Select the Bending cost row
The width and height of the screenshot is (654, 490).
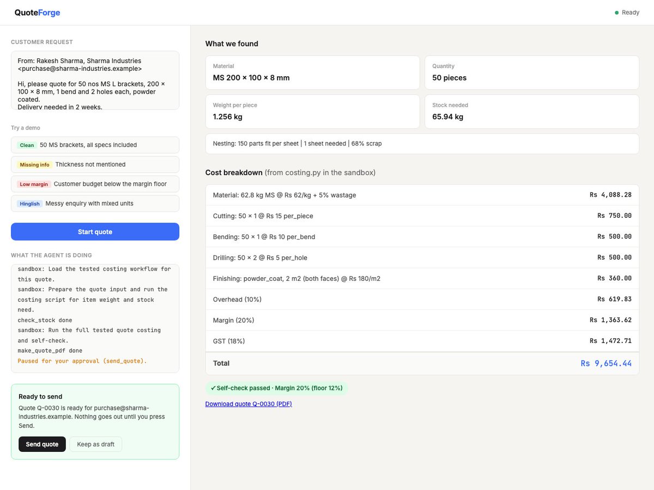422,237
